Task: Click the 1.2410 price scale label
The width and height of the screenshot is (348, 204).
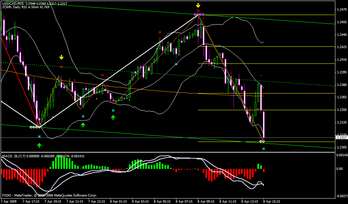Action: pos(342,60)
